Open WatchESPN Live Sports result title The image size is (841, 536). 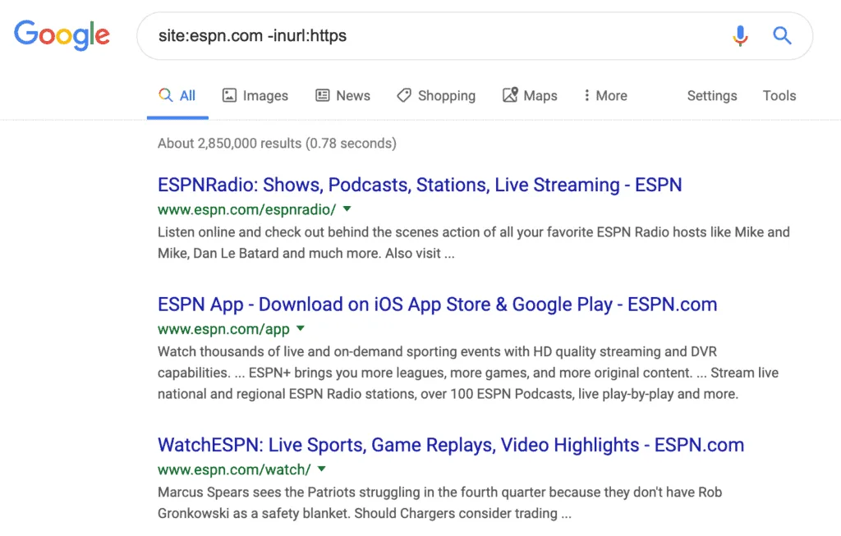[451, 445]
